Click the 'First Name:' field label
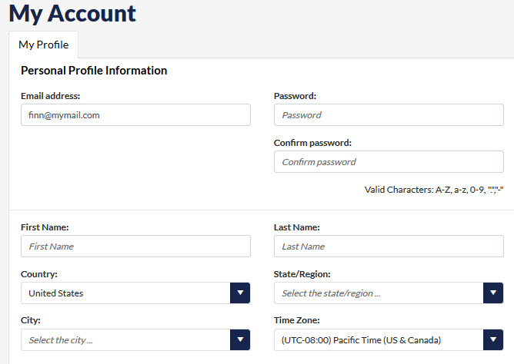 [45, 227]
